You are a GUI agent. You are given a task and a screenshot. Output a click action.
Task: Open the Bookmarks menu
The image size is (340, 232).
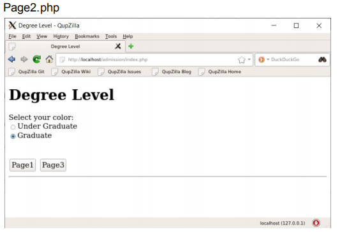[87, 36]
